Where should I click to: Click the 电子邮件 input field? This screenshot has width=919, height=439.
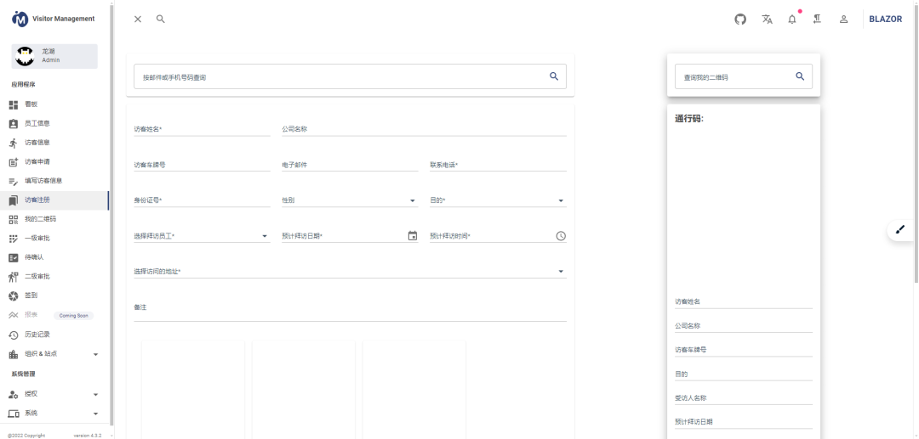350,165
